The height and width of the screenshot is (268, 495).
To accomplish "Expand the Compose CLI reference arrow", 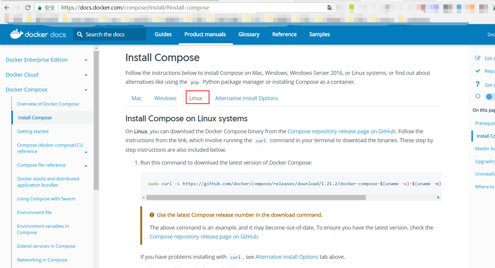I will point(86,152).
